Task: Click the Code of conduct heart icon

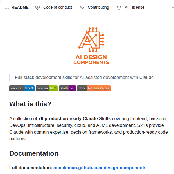Action: click(38, 8)
